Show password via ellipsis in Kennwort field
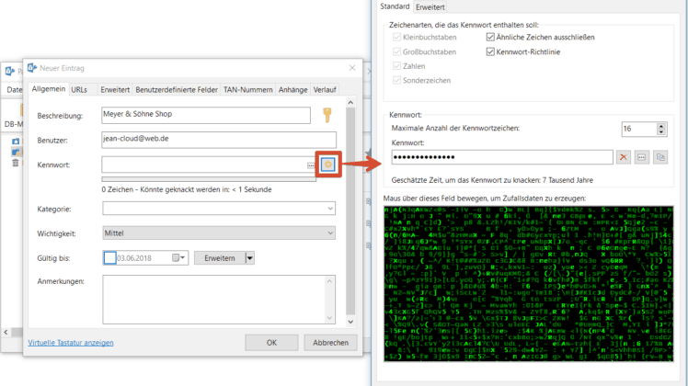688x386 pixels. (x=311, y=165)
